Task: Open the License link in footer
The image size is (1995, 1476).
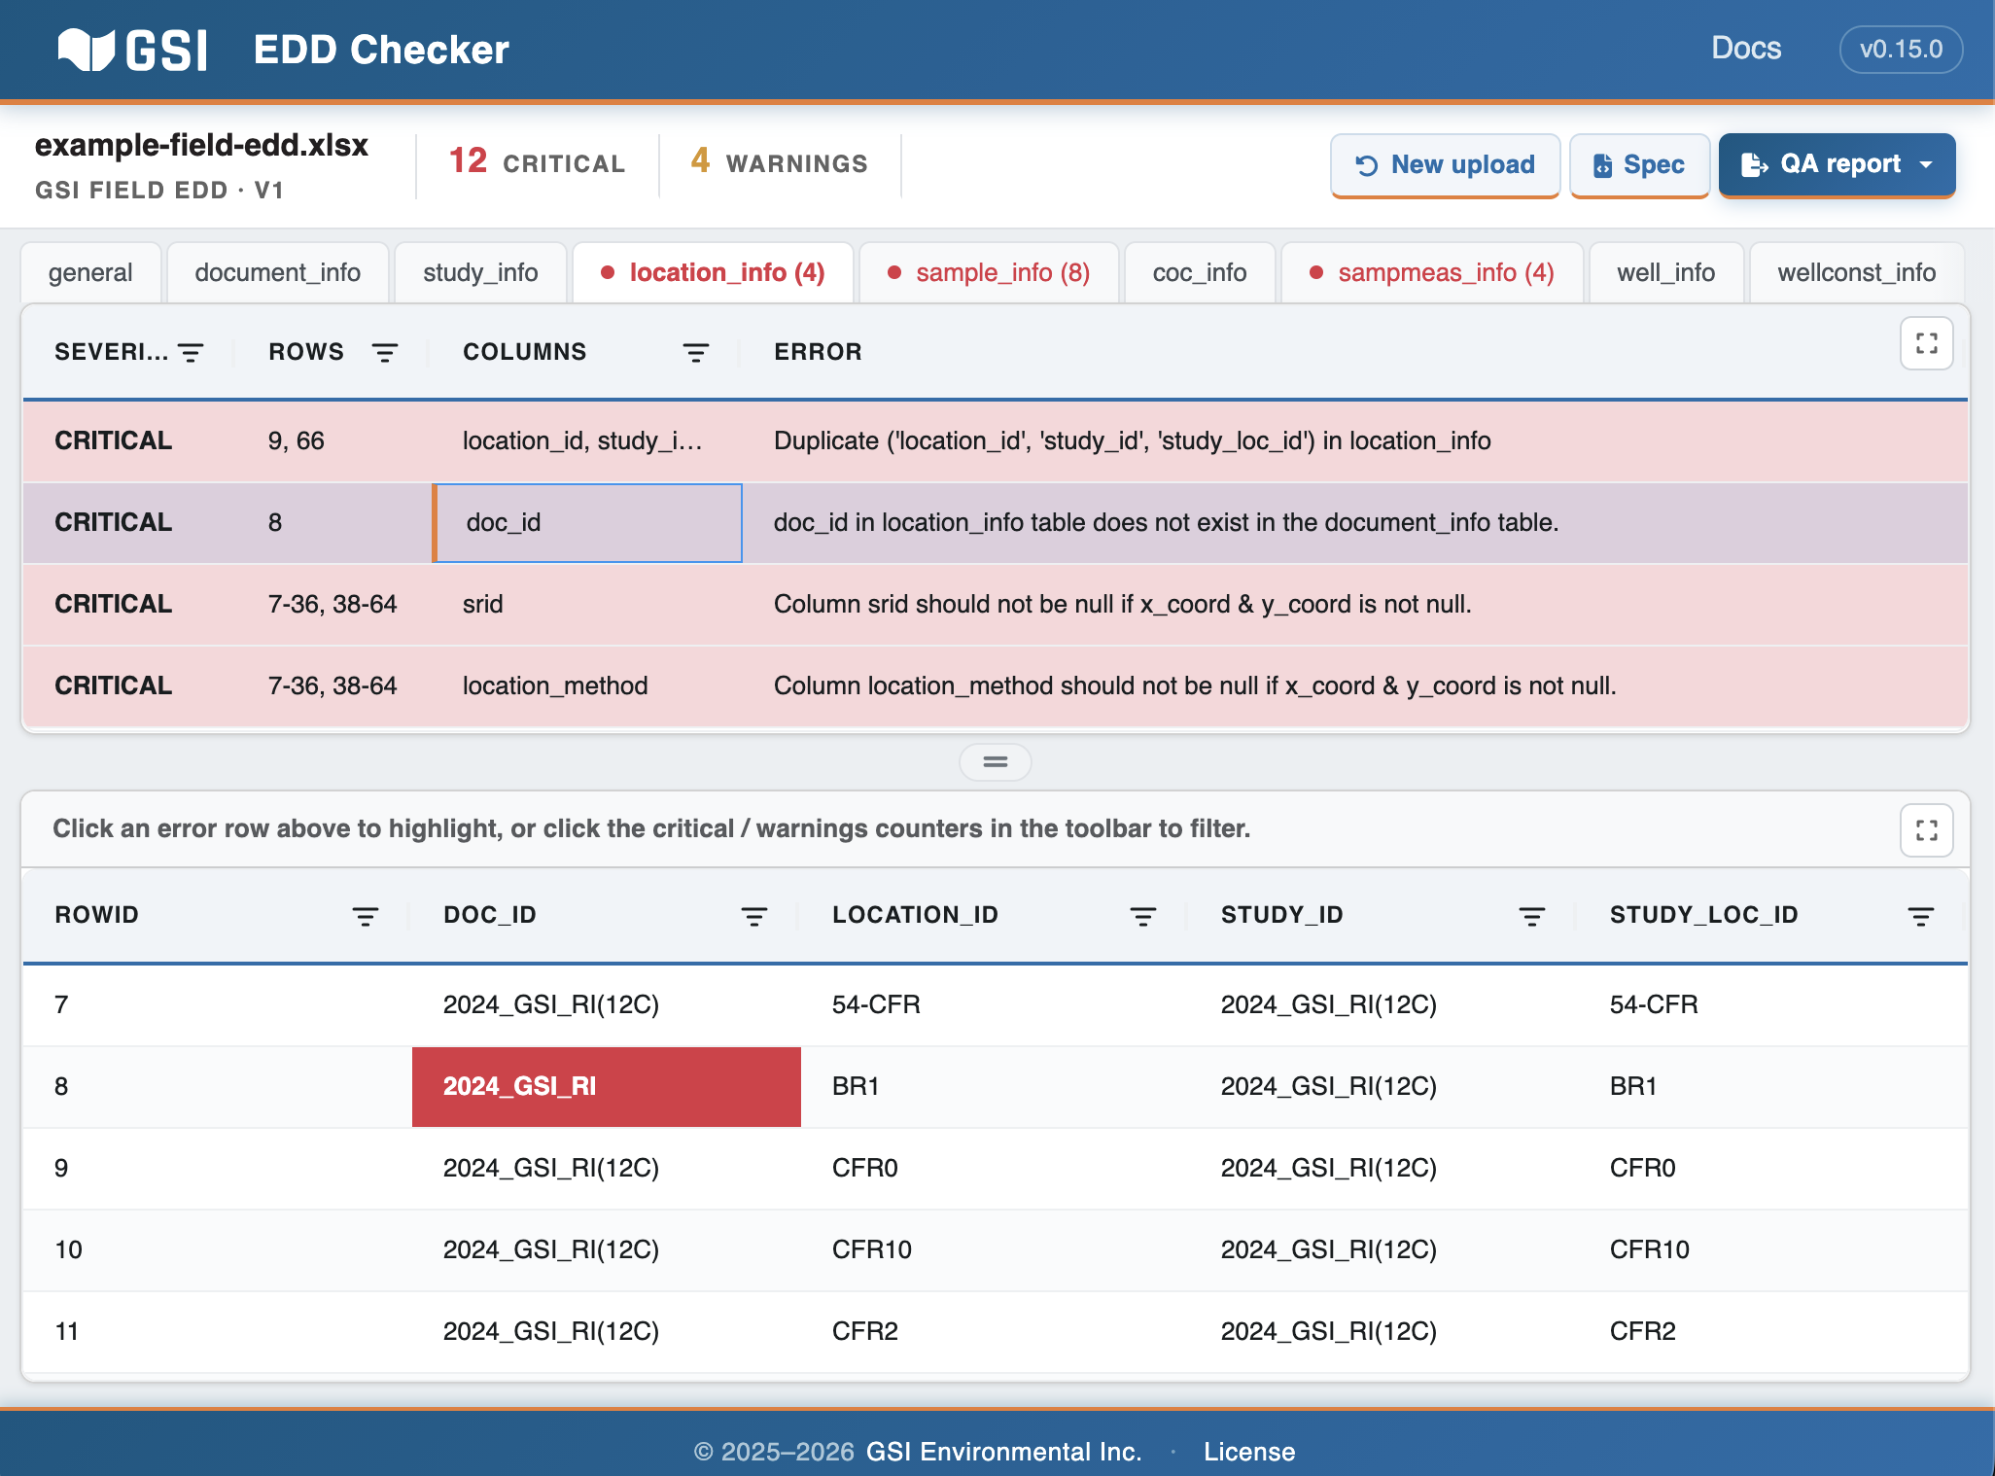Action: point(1249,1452)
